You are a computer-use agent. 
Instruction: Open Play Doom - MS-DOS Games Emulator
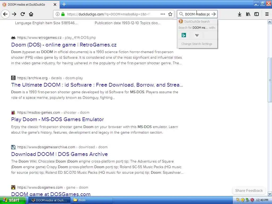57,119
